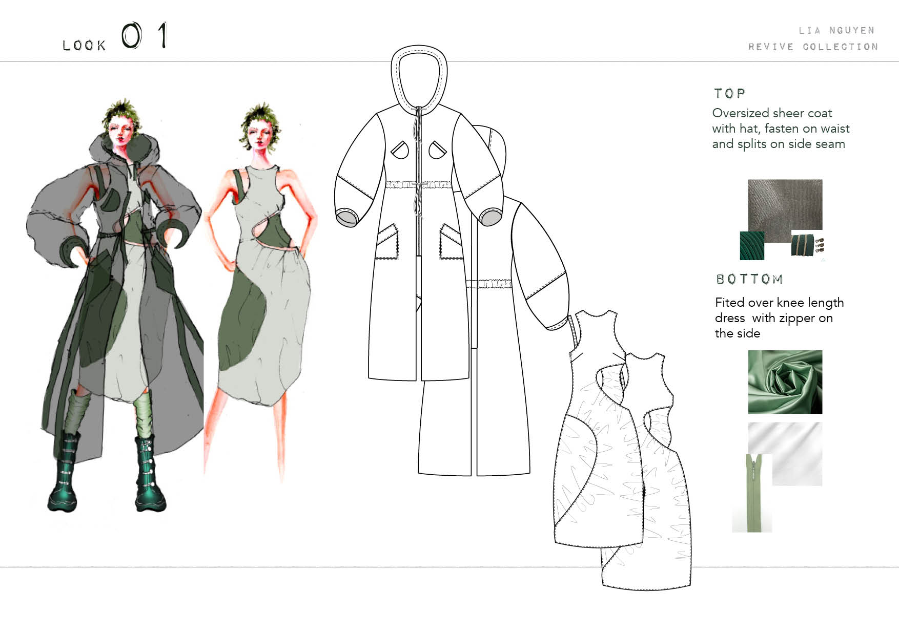
Task: Click the elastic waistband on front coat sketch
Action: click(x=418, y=185)
